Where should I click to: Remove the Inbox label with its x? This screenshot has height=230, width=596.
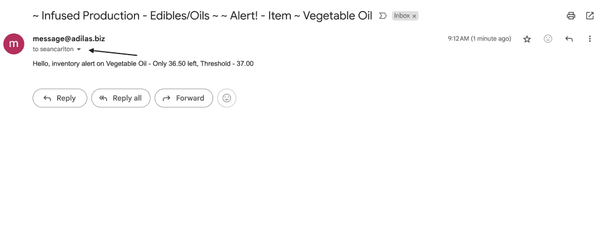[414, 16]
